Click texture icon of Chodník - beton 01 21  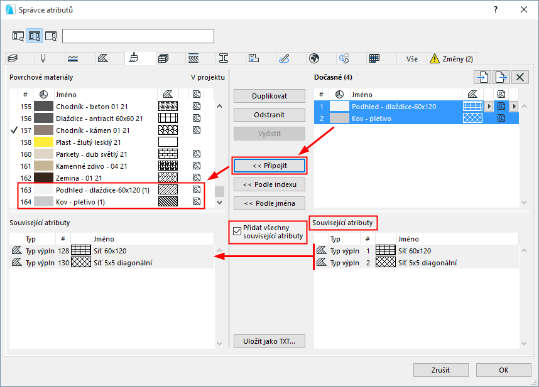pos(196,107)
